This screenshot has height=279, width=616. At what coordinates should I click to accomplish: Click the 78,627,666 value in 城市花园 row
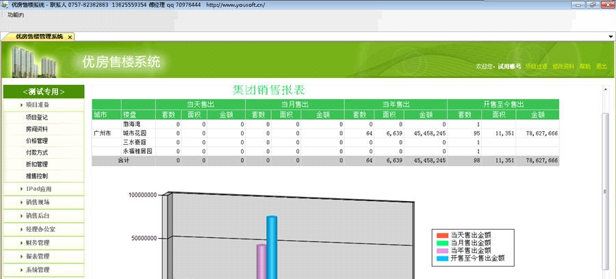(x=542, y=133)
